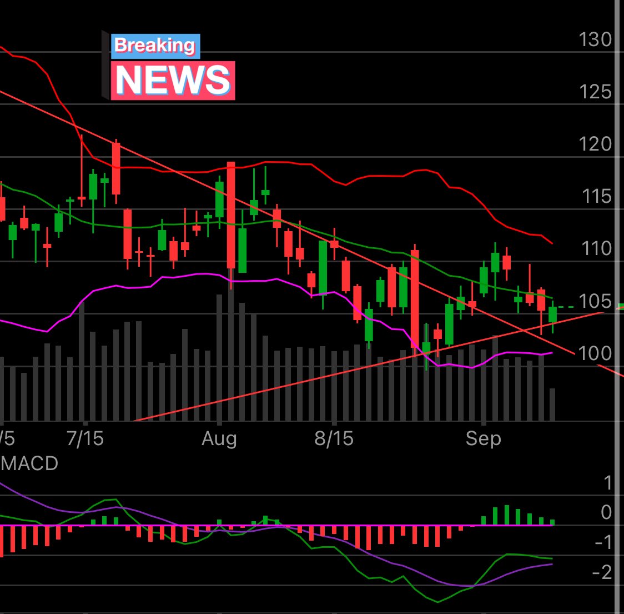This screenshot has height=614, width=624.
Task: Click the 8/15 date axis label
Action: pyautogui.click(x=334, y=438)
